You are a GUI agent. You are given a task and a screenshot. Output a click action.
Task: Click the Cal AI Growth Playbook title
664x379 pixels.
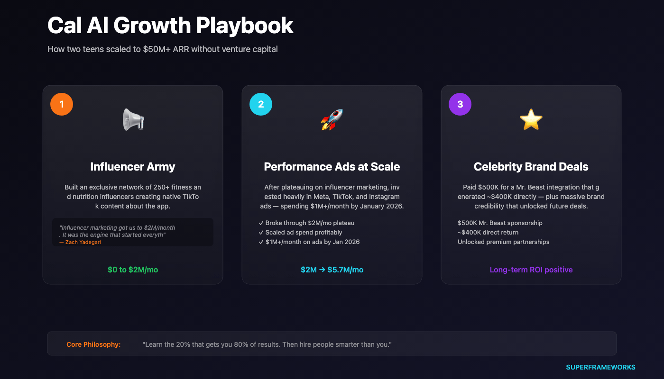click(171, 26)
